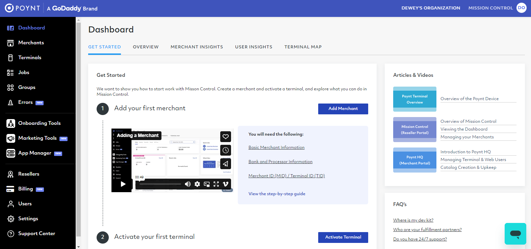Open Introduction to Poynt HQ article
This screenshot has height=249, width=531.
point(465,152)
